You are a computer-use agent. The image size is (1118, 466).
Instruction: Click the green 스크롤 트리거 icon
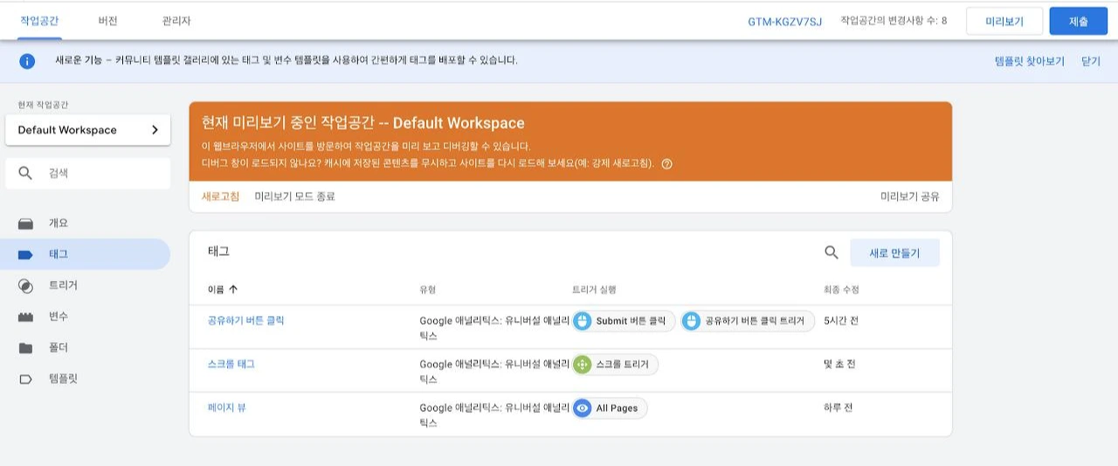(583, 365)
